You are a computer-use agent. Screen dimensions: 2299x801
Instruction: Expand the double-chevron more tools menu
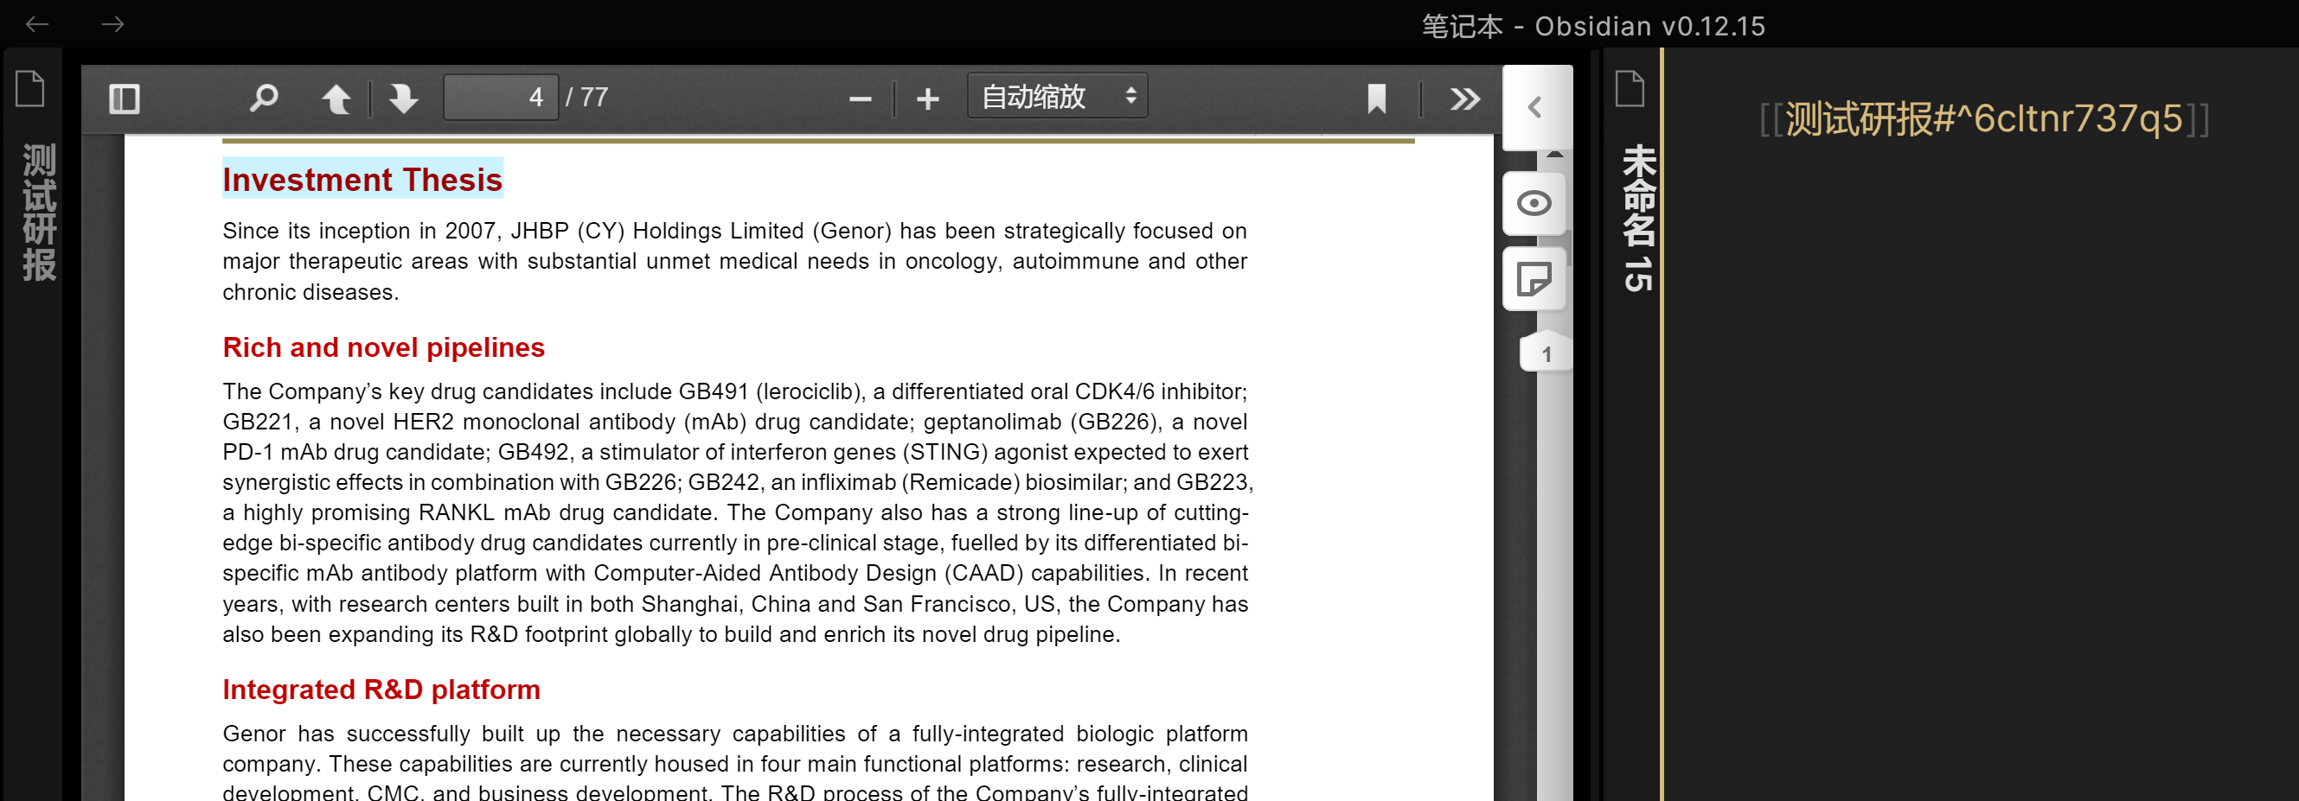pyautogui.click(x=1463, y=100)
